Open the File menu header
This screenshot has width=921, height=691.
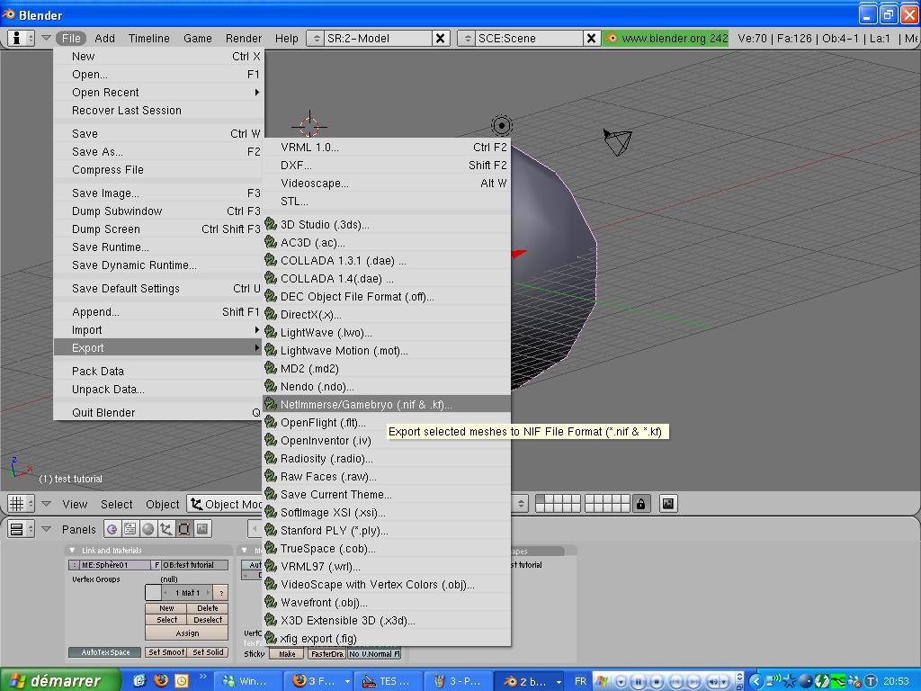pyautogui.click(x=71, y=38)
